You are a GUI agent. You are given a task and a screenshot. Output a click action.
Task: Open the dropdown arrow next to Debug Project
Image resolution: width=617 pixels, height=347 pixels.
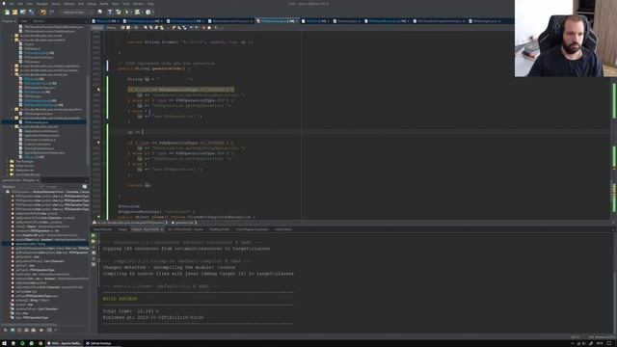coord(142,13)
